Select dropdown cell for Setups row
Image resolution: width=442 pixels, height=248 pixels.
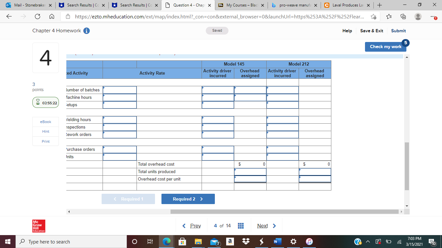click(120, 105)
